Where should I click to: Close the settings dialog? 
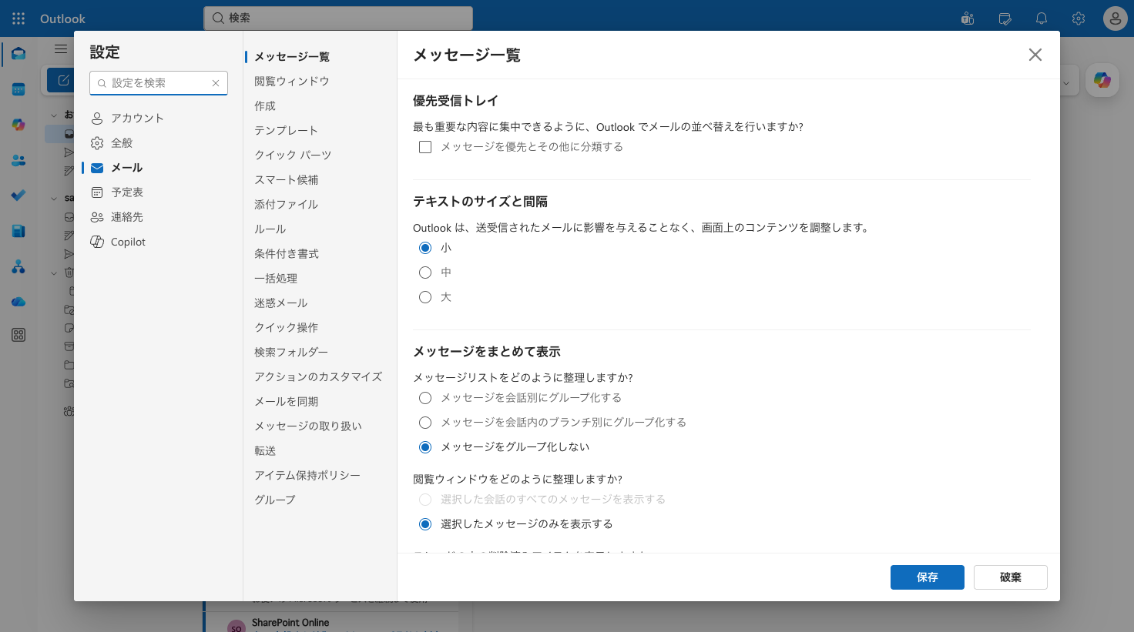coord(1035,55)
